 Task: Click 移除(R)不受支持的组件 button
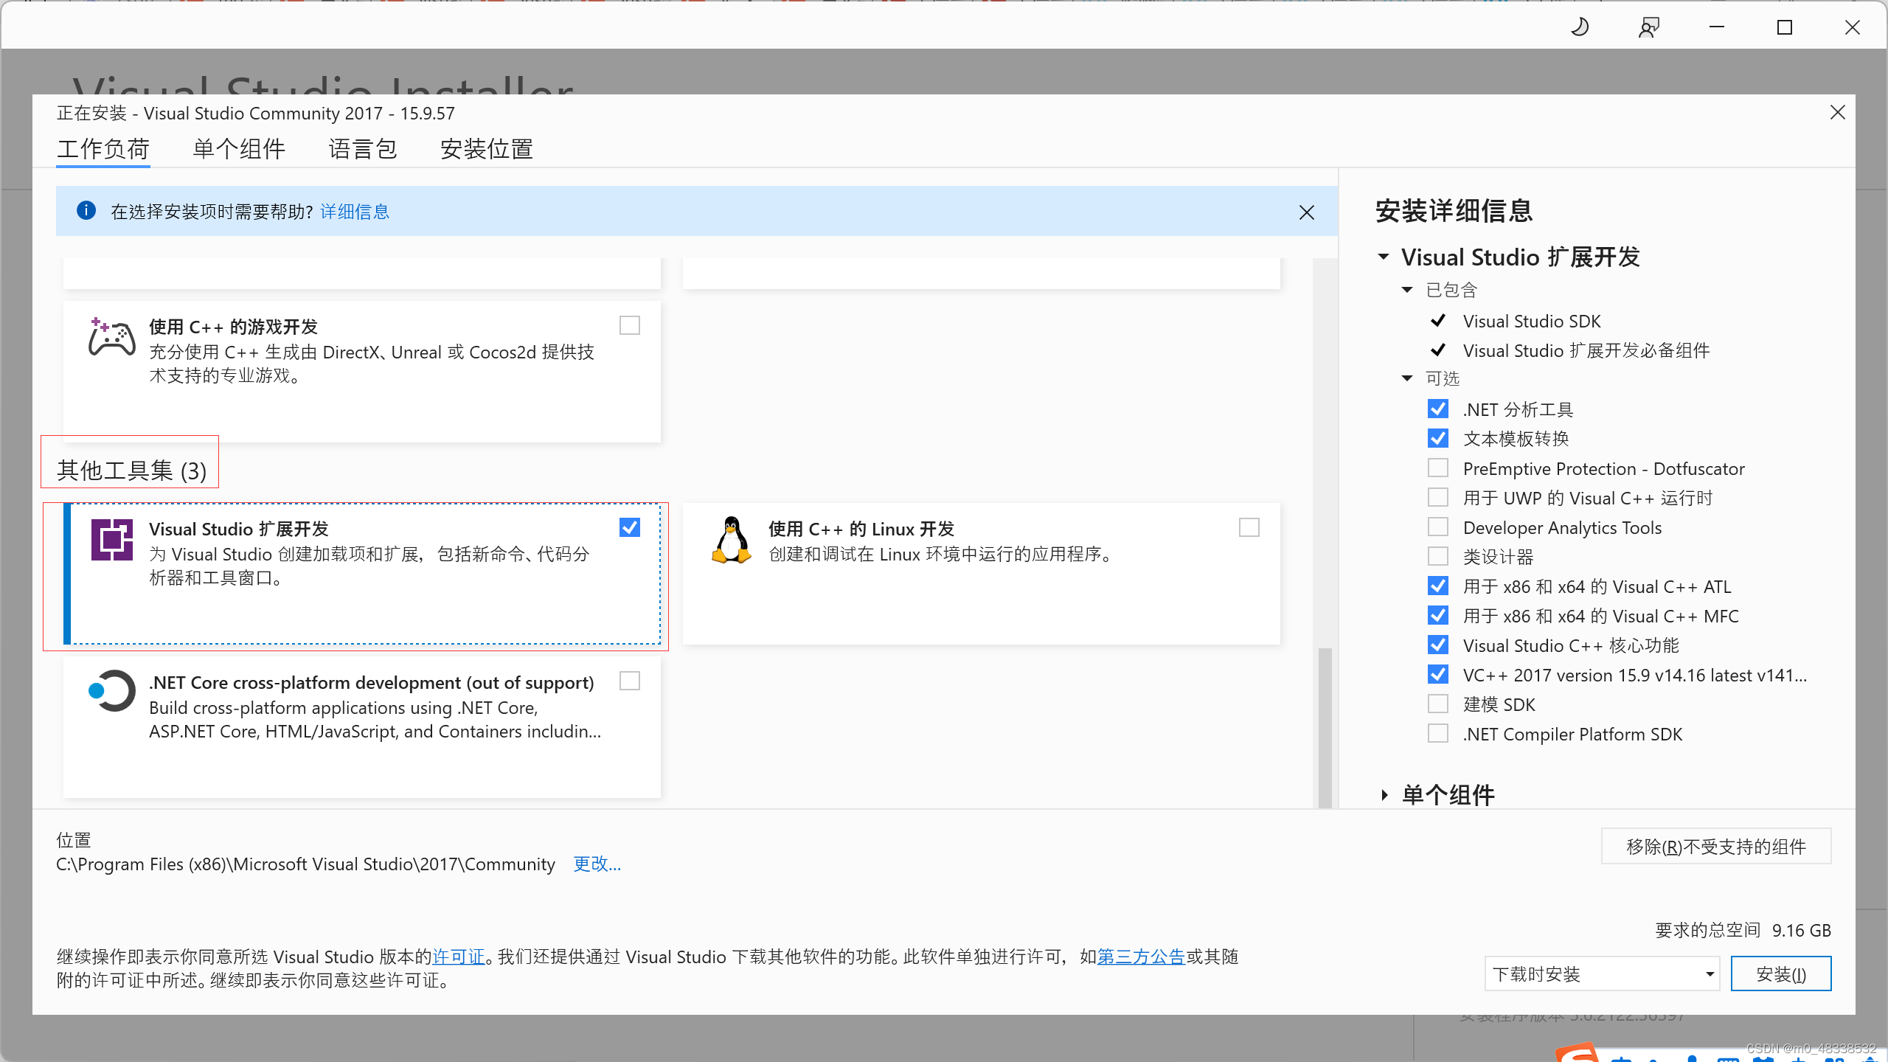point(1716,847)
